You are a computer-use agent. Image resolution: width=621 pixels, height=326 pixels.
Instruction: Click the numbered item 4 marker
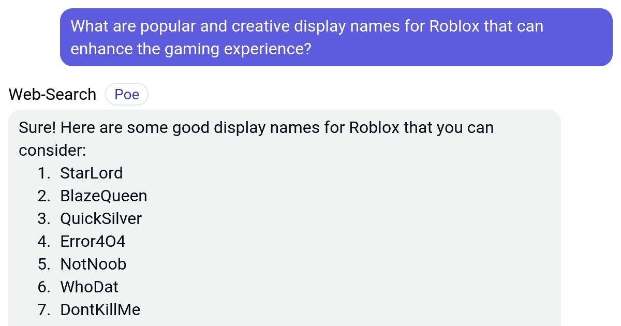pyautogui.click(x=45, y=241)
